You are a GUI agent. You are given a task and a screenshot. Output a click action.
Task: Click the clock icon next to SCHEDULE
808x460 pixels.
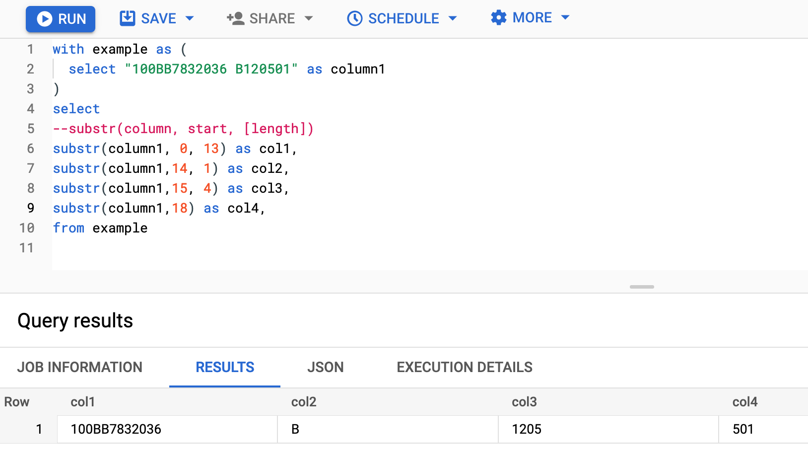tap(354, 18)
